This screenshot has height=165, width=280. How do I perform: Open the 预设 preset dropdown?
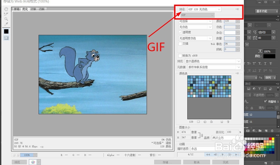(204, 9)
